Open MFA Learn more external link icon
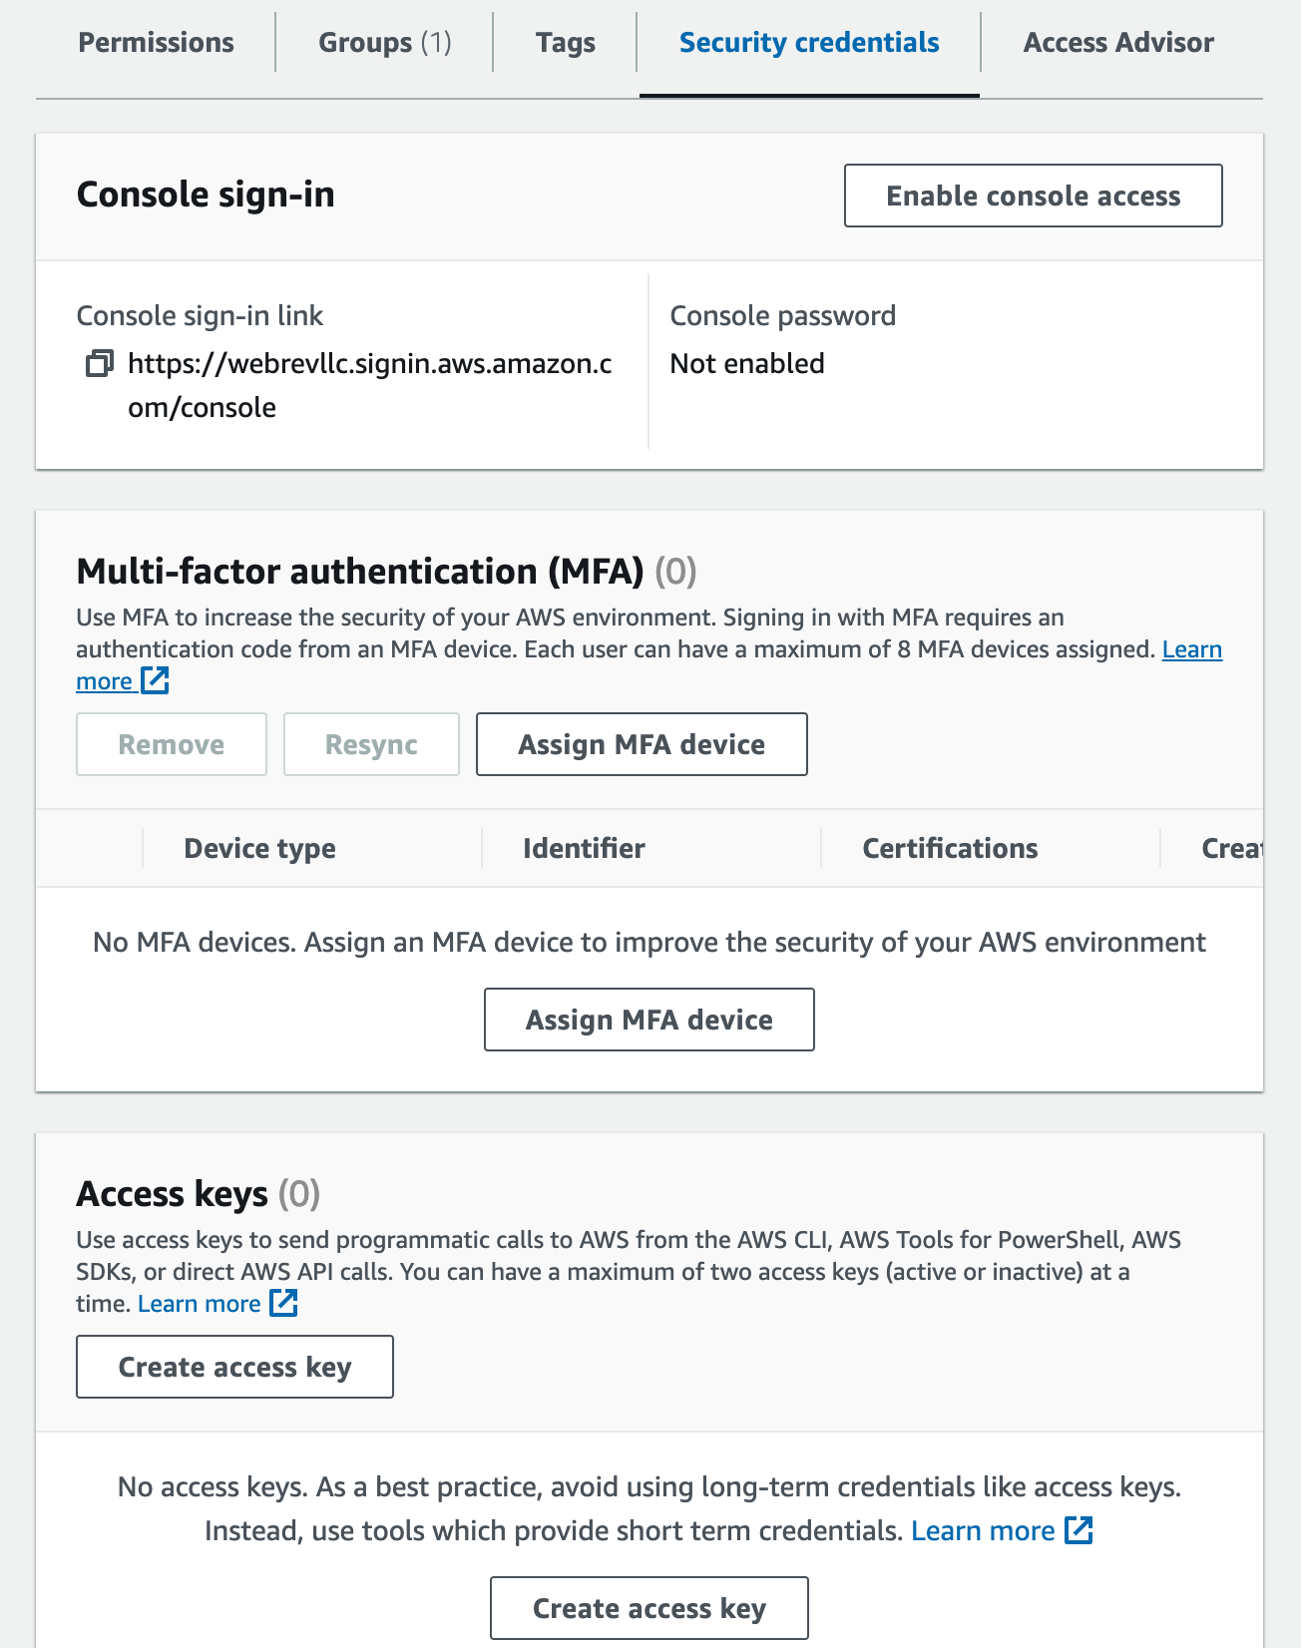Screen dimensions: 1301x1648 (x=155, y=680)
